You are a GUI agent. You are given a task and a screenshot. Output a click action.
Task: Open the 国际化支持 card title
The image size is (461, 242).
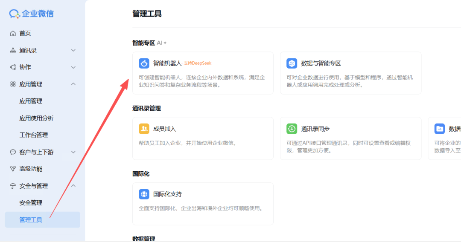click(x=167, y=194)
